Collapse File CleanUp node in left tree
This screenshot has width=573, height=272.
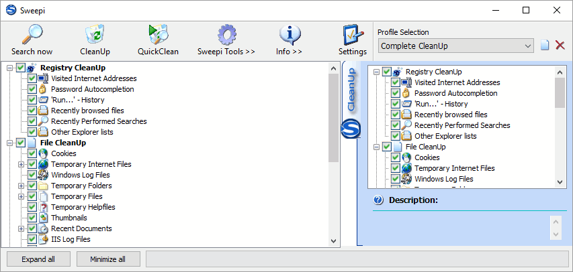coord(10,143)
